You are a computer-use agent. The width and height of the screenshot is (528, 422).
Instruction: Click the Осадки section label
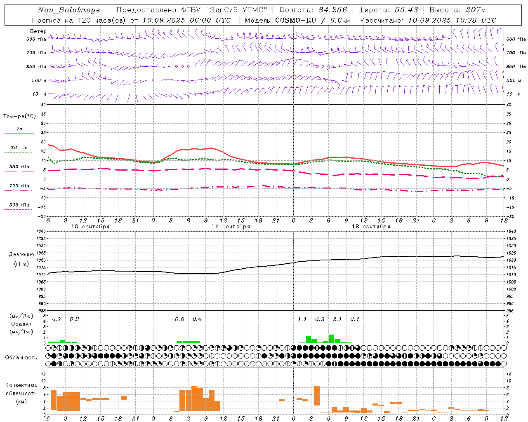(21, 324)
